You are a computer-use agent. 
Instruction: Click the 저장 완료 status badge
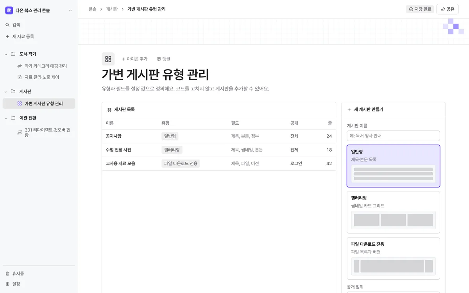click(x=420, y=9)
